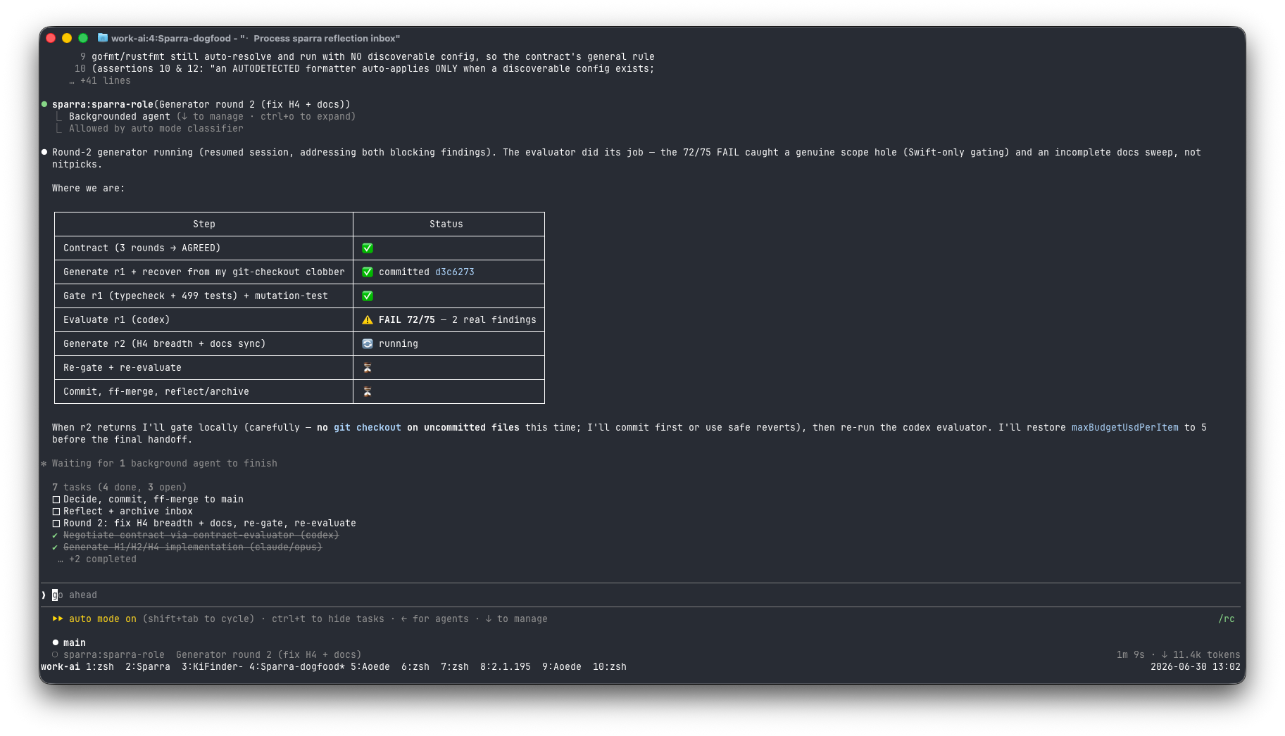
Task: Switch to tmux window 1:zsh
Action: 100,666
